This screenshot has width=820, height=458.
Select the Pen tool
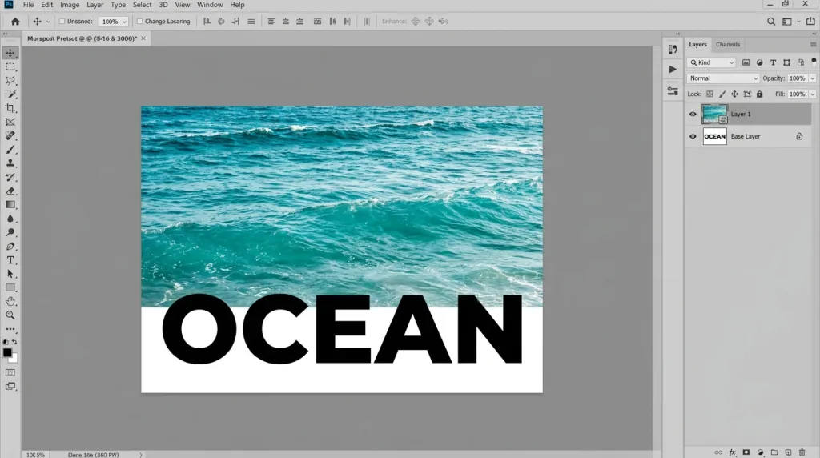[x=10, y=247]
